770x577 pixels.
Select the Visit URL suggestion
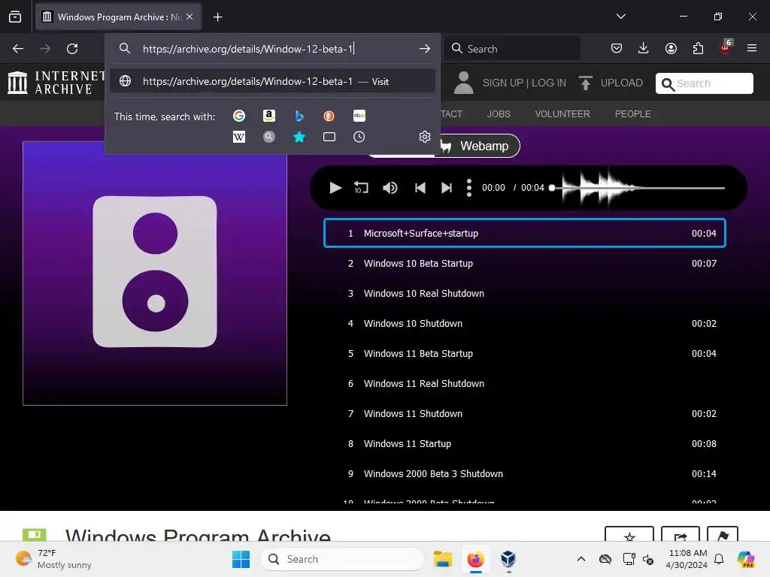point(272,81)
